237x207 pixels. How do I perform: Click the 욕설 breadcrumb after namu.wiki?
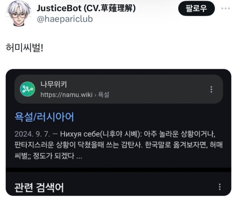[103, 95]
